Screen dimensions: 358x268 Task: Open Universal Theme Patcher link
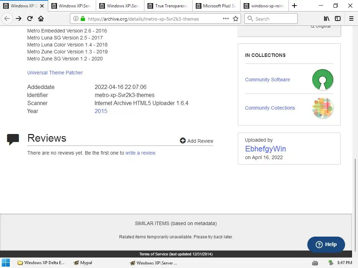55,73
